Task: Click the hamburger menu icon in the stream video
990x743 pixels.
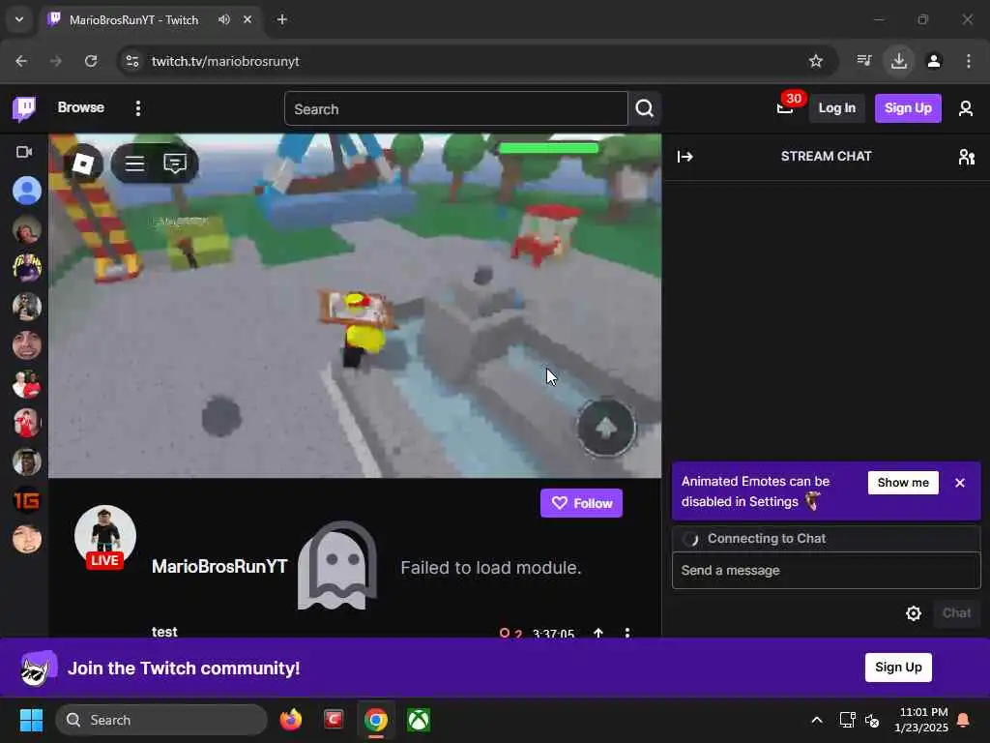Action: 134,163
